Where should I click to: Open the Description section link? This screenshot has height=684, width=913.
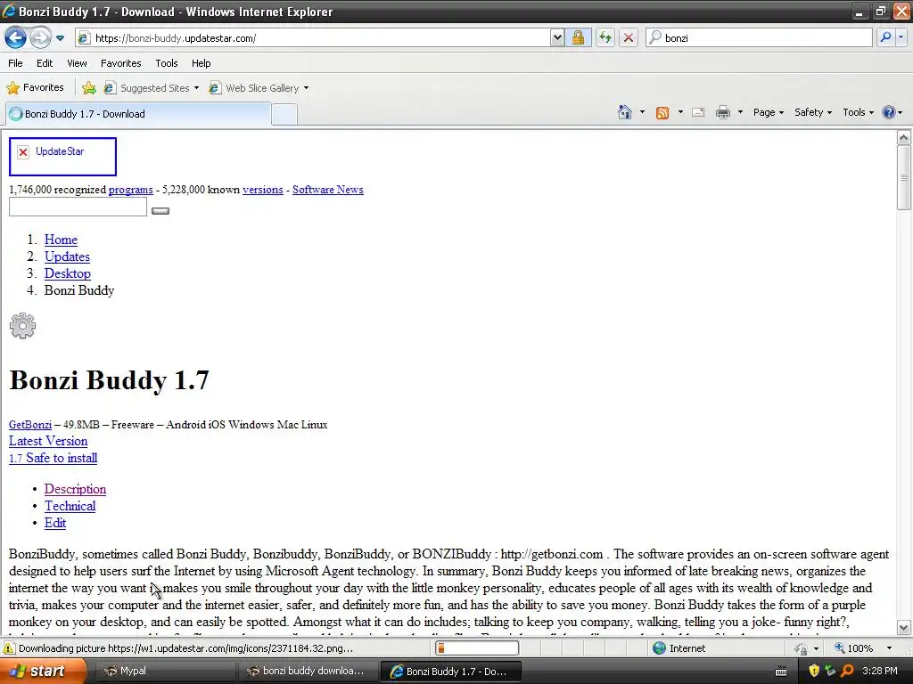[75, 489]
